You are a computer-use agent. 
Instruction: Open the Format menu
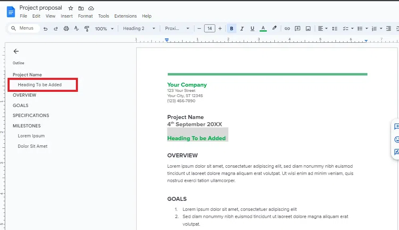click(x=85, y=16)
